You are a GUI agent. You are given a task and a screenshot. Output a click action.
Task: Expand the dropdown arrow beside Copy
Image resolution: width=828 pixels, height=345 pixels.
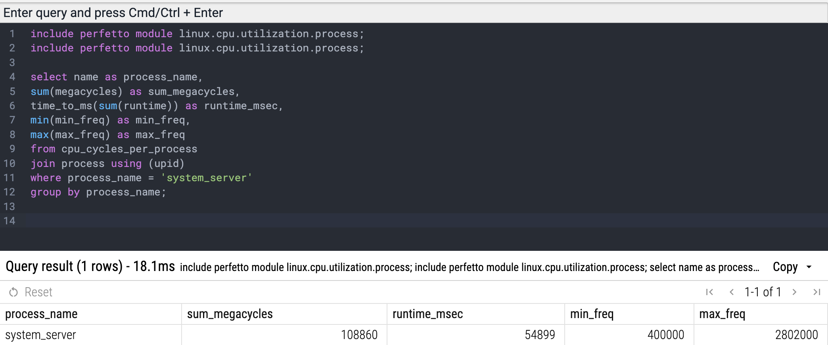809,267
